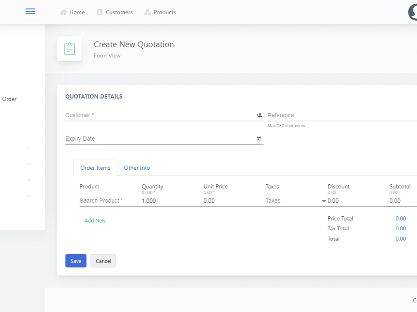Click the Product column header
417x312 pixels.
pos(89,186)
